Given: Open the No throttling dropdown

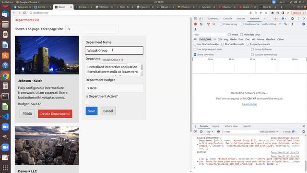Looking at the screenshot, I should [271, 24].
